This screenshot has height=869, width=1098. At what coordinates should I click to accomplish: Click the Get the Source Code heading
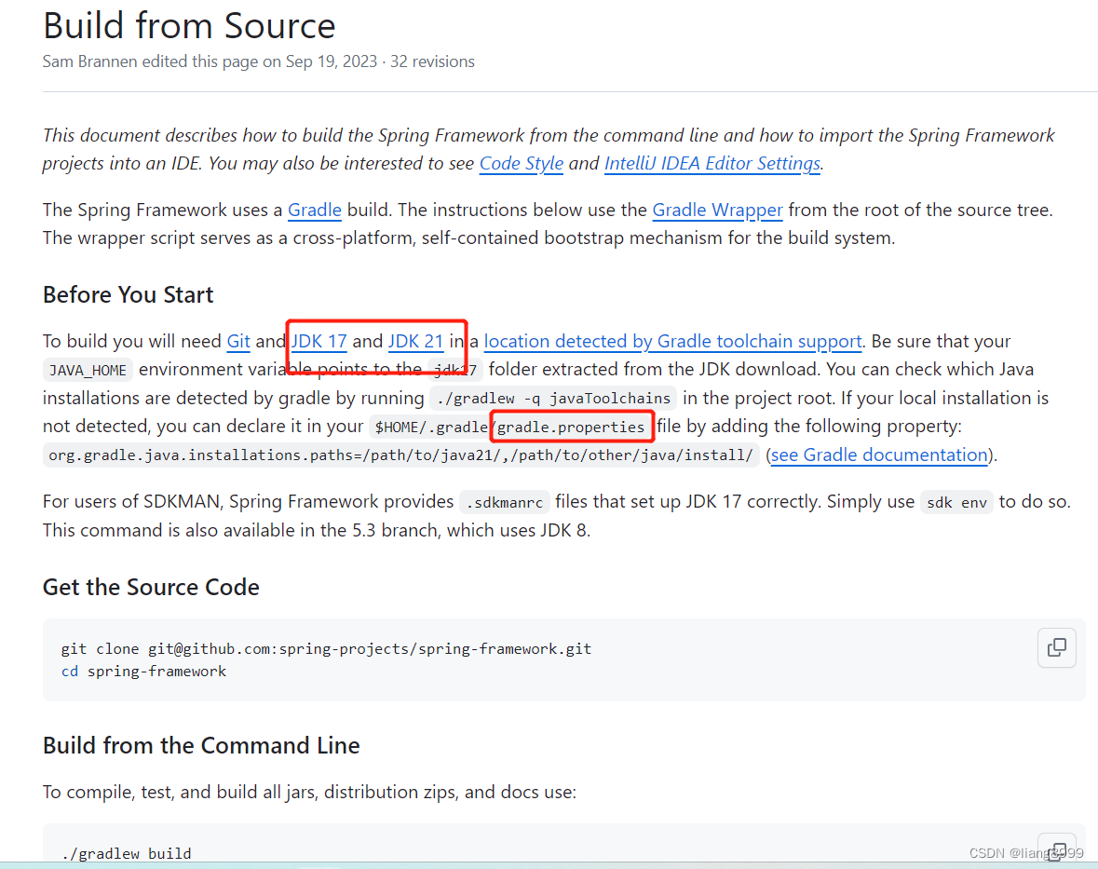click(x=151, y=588)
